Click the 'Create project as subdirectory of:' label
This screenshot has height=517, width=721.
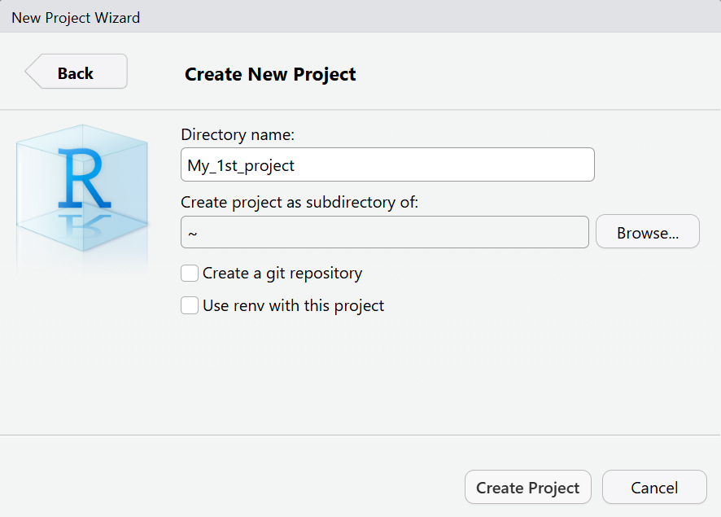click(299, 202)
